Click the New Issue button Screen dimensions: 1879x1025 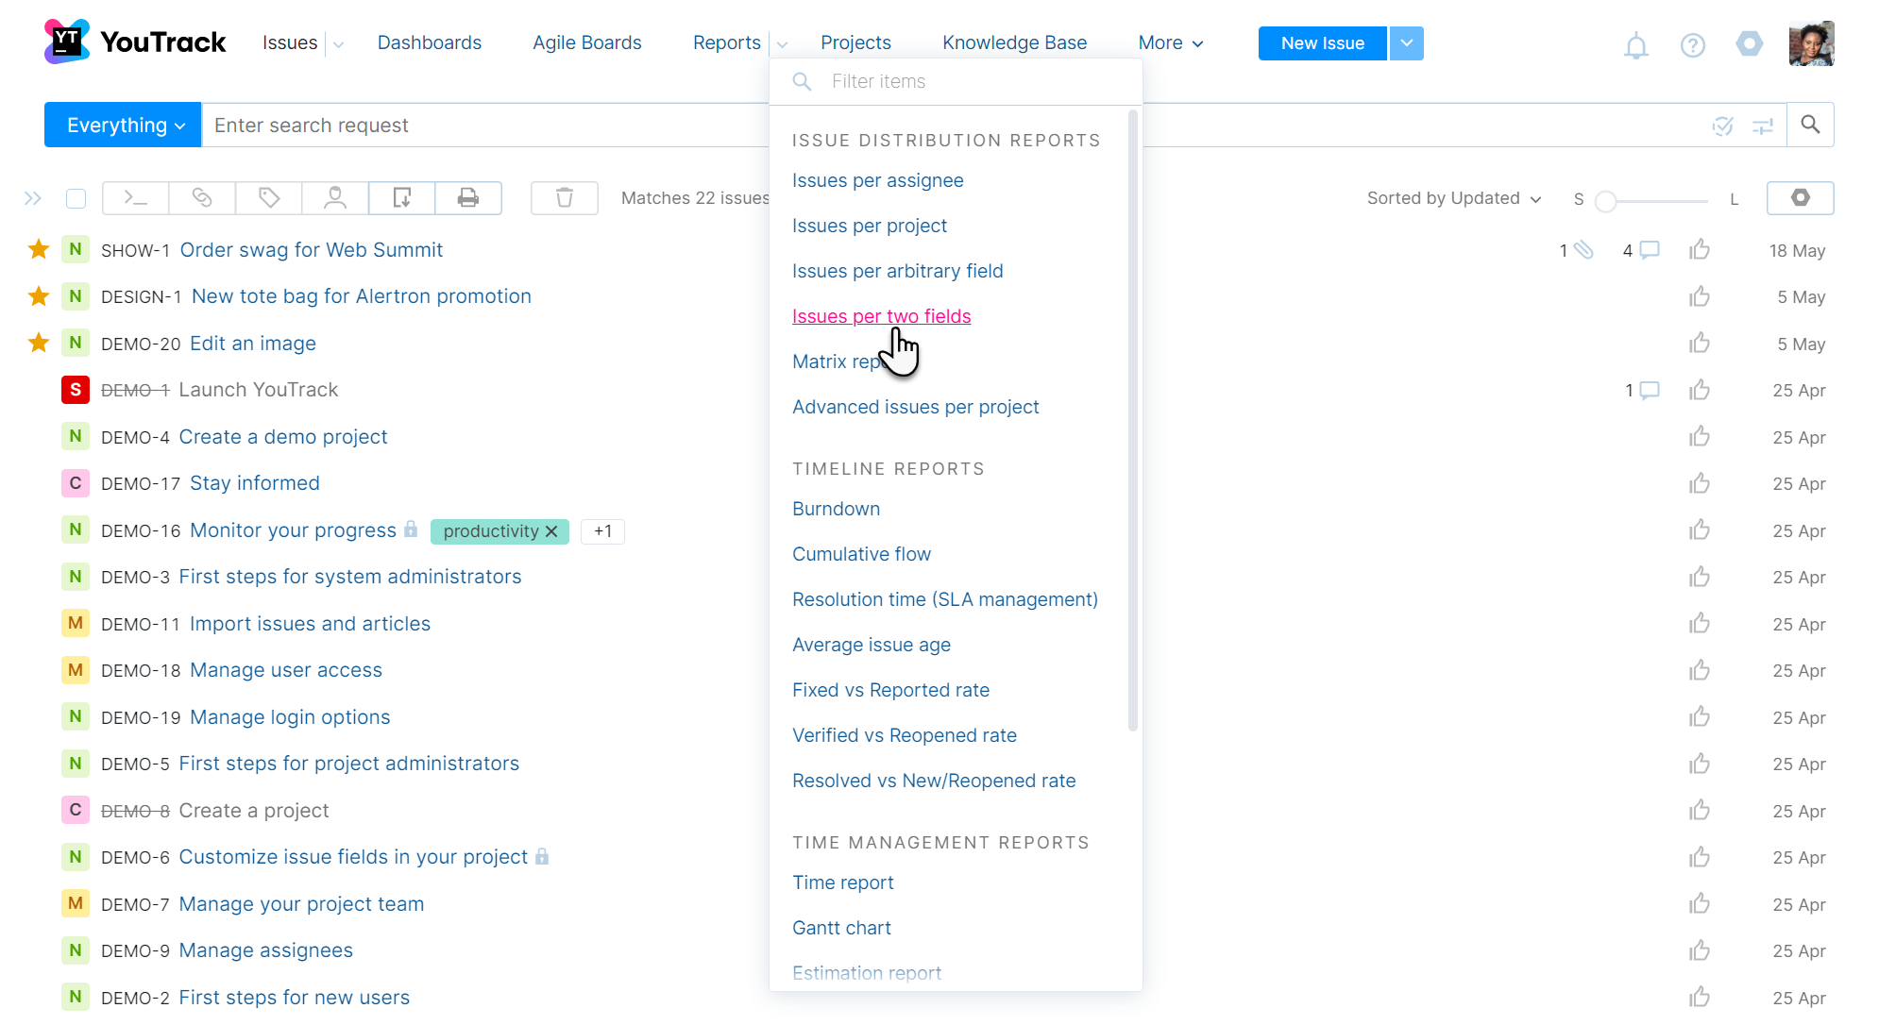(1322, 43)
